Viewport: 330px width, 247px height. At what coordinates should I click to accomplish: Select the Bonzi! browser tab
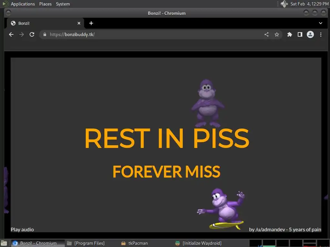tap(45, 23)
